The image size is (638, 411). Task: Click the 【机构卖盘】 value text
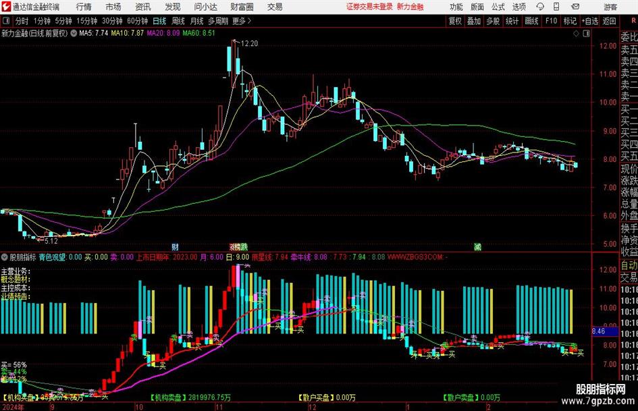[x=190, y=397]
